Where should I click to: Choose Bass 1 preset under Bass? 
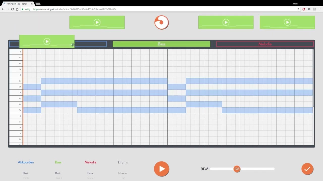(58, 178)
